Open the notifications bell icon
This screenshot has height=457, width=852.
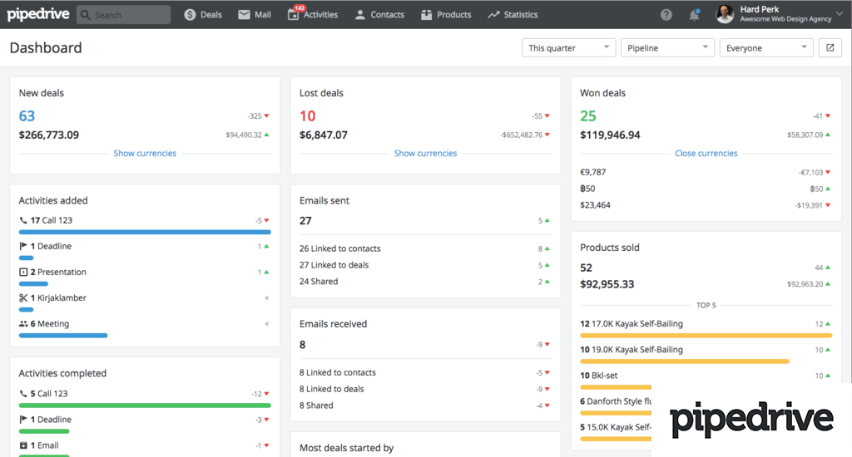pyautogui.click(x=694, y=15)
